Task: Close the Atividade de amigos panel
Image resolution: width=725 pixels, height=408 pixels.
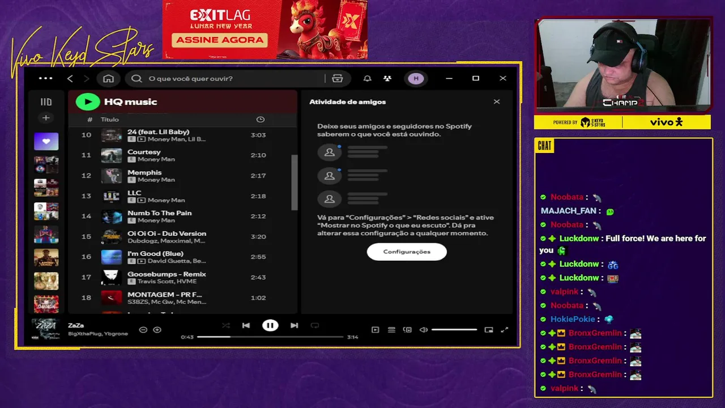Action: click(x=497, y=102)
